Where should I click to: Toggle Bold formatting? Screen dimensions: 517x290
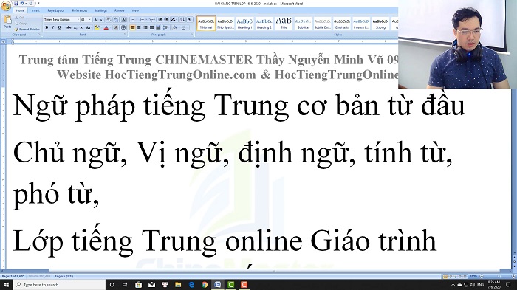click(47, 28)
